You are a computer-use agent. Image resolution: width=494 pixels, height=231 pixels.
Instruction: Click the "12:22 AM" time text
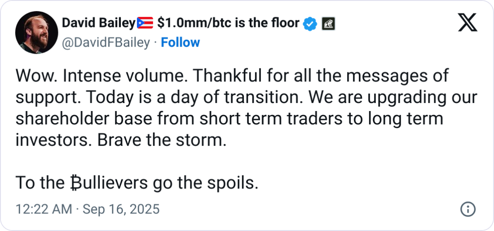click(43, 209)
